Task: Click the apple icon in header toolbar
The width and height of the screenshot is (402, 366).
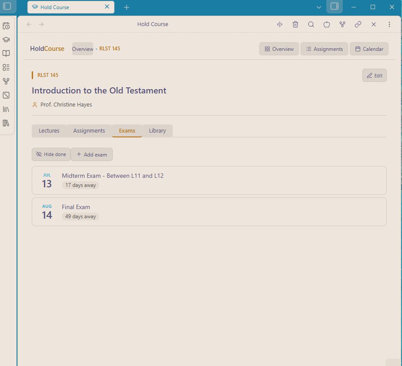Action: [x=327, y=24]
